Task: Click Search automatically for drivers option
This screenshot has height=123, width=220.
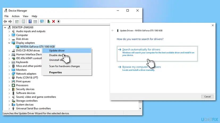Action: coord(157,54)
